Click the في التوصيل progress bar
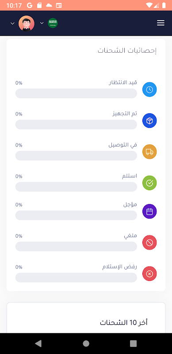The width and height of the screenshot is (172, 354). (x=76, y=156)
